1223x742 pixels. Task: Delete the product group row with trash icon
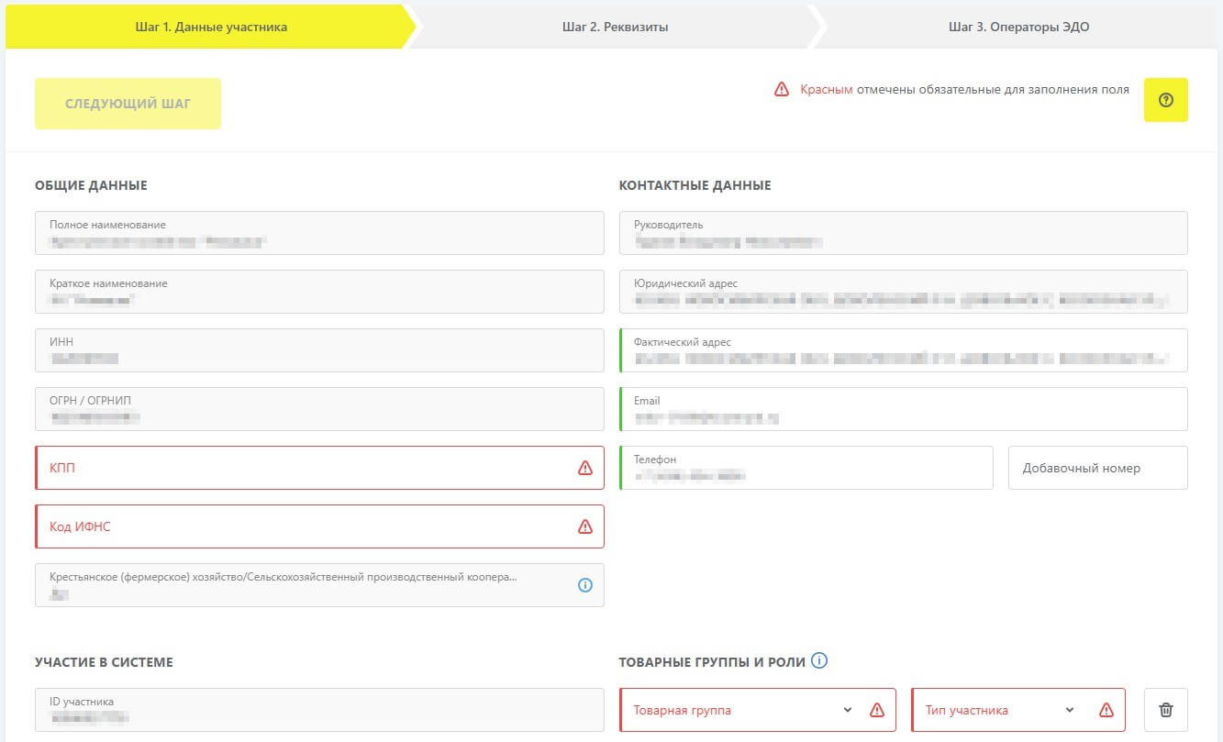coord(1165,710)
